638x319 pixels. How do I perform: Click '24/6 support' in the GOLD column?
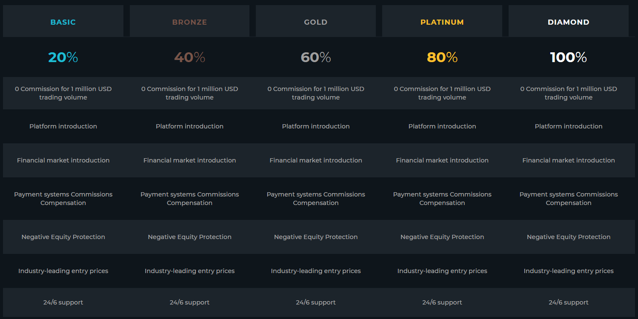316,302
